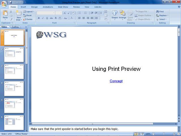
Task: Click the Find button
Action: (160, 11)
